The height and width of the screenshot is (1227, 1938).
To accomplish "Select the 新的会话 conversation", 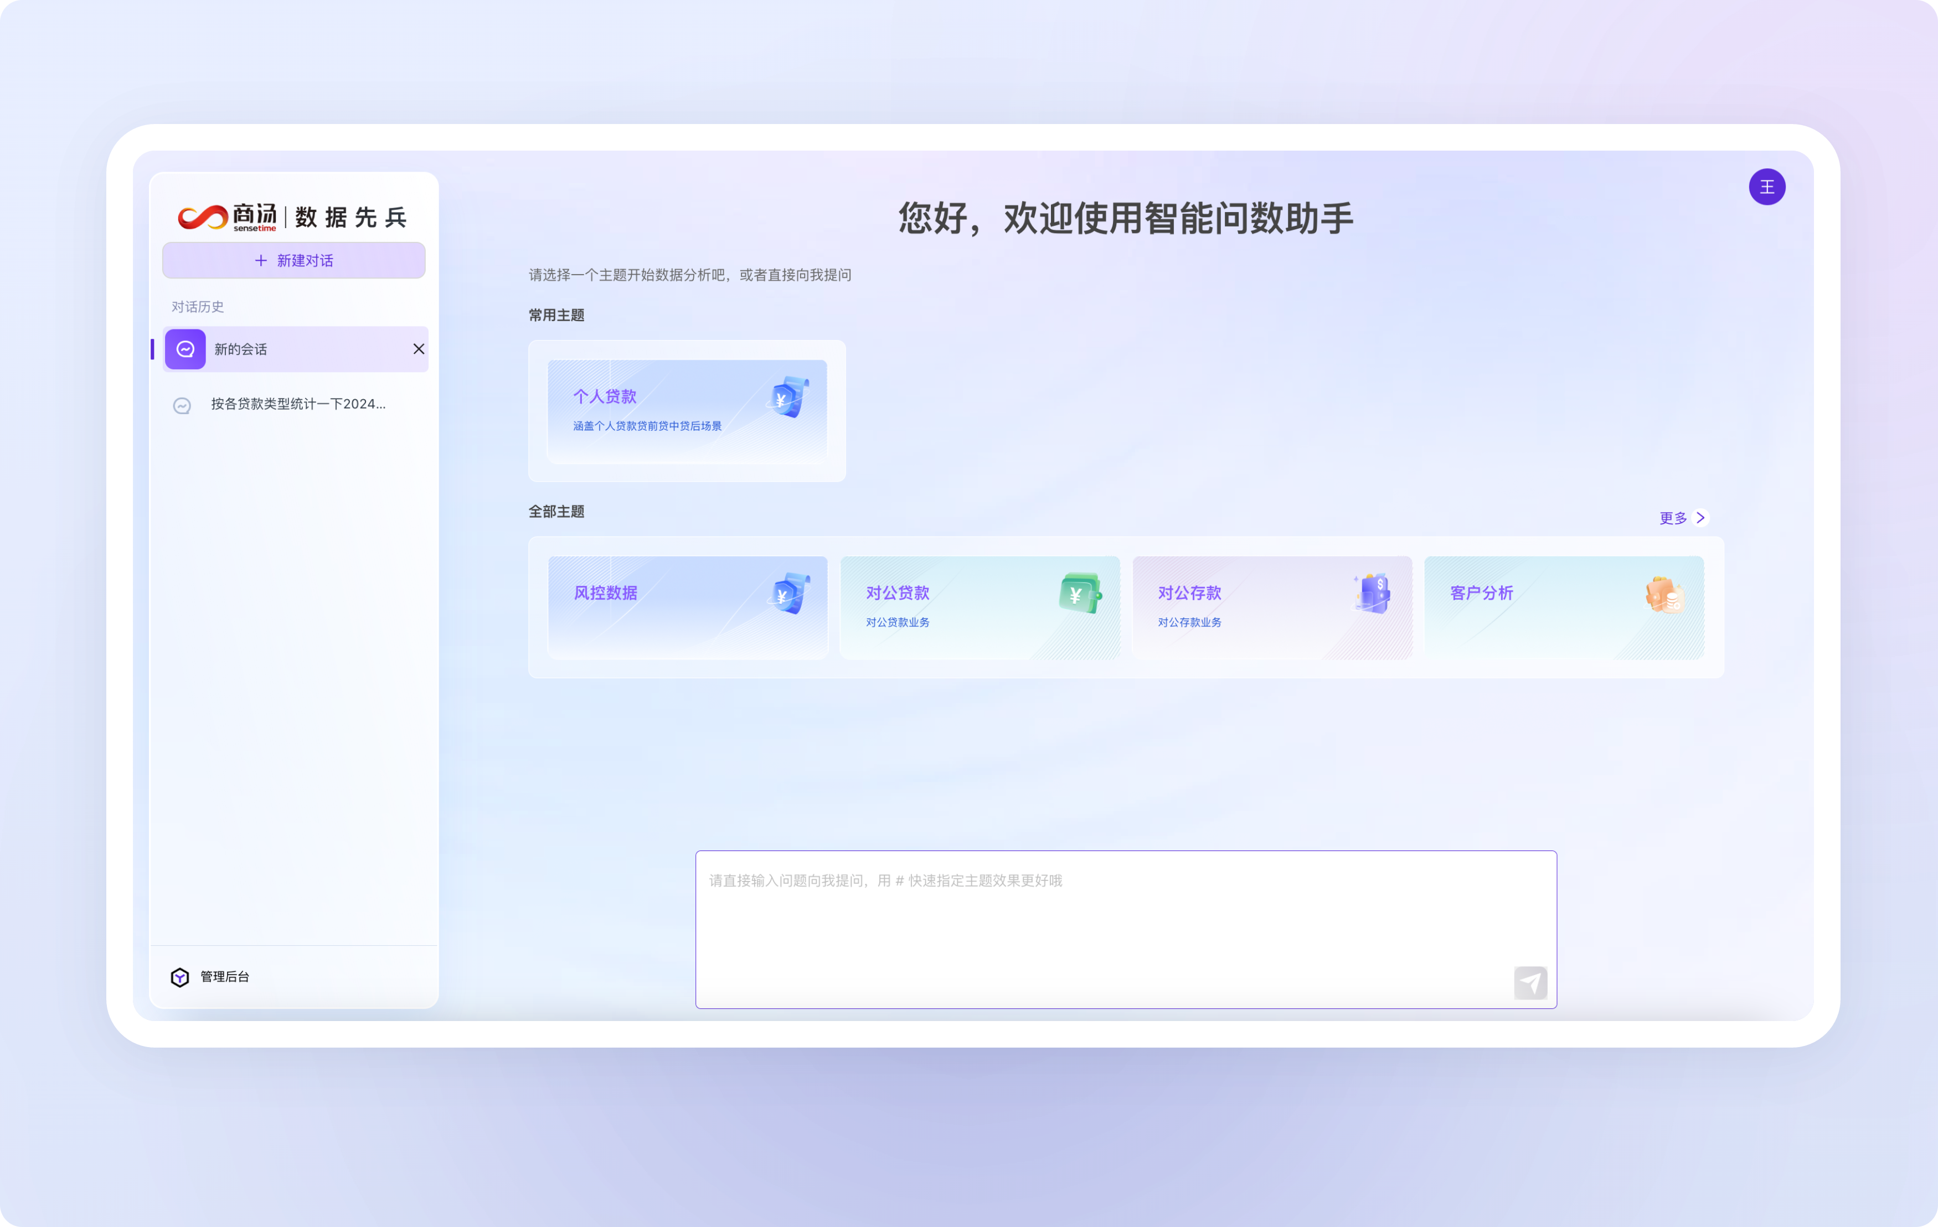I will tap(296, 349).
